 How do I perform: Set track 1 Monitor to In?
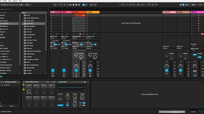click(x=52, y=44)
